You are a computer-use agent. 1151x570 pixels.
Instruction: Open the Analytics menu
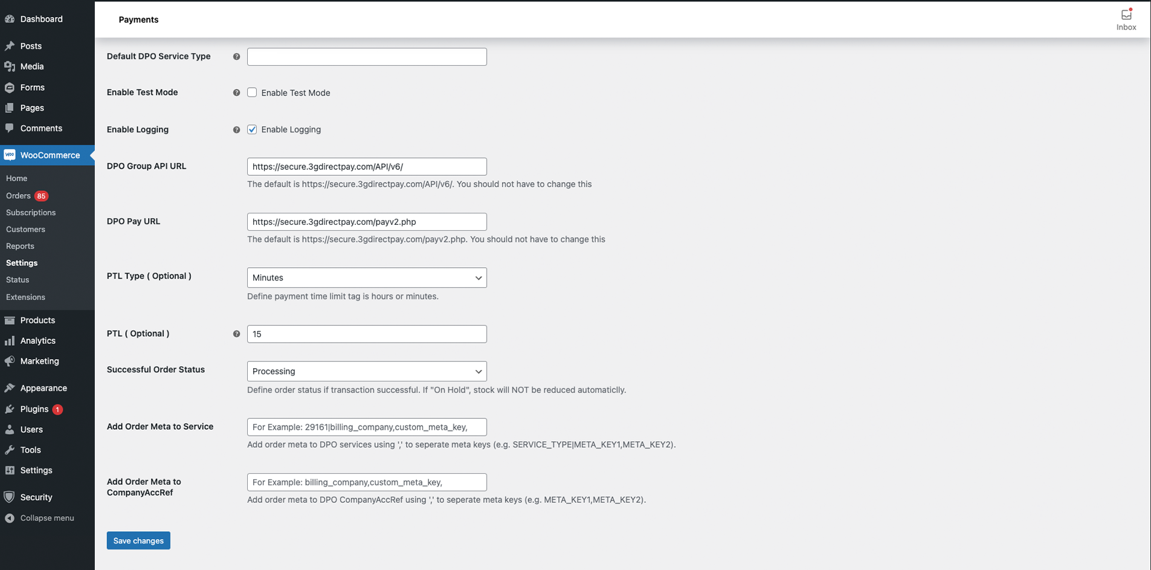click(47, 341)
